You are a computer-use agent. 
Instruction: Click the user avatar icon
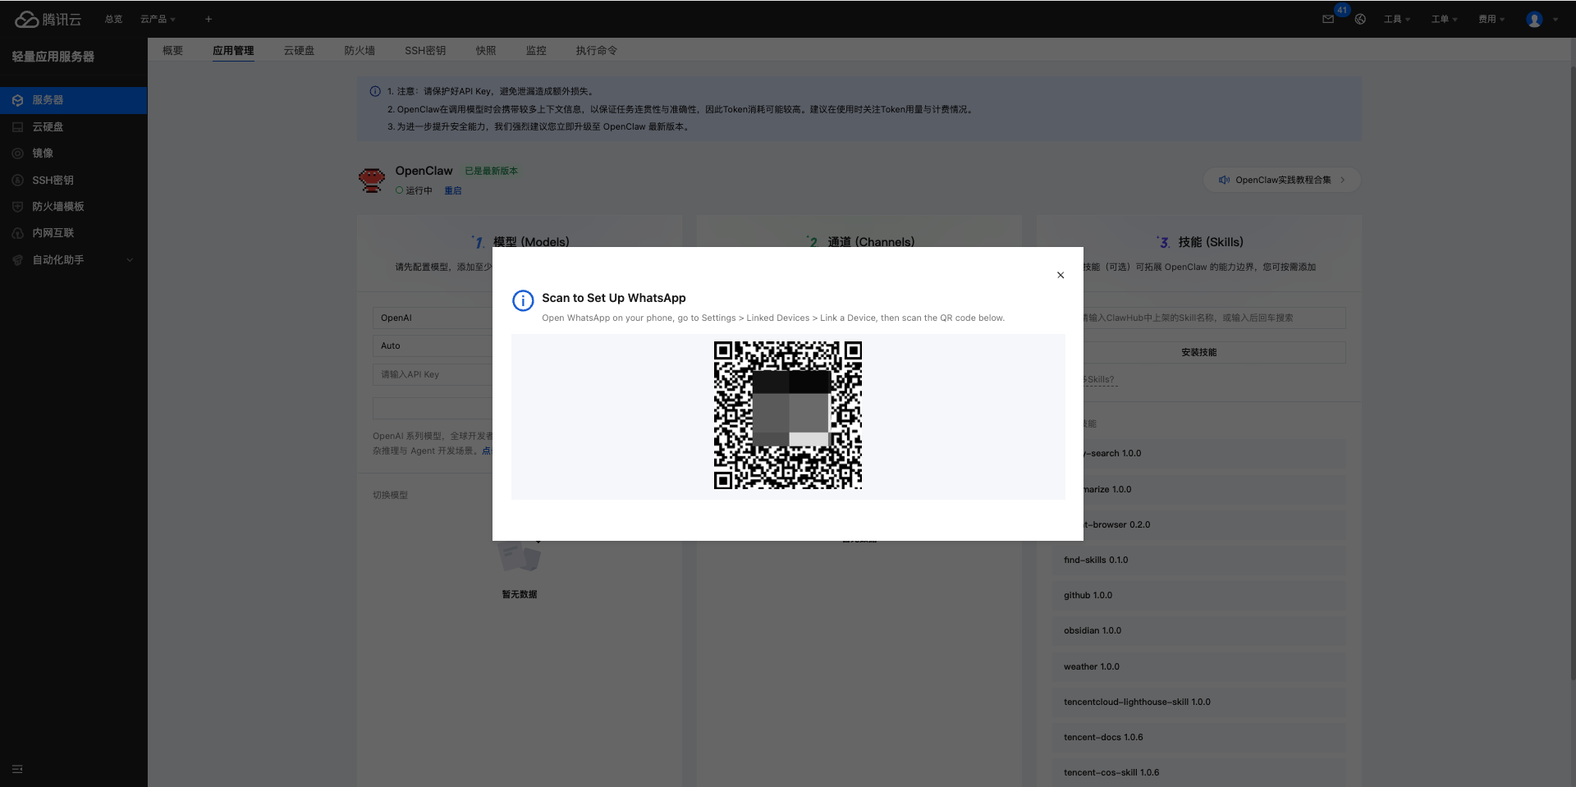(1534, 20)
